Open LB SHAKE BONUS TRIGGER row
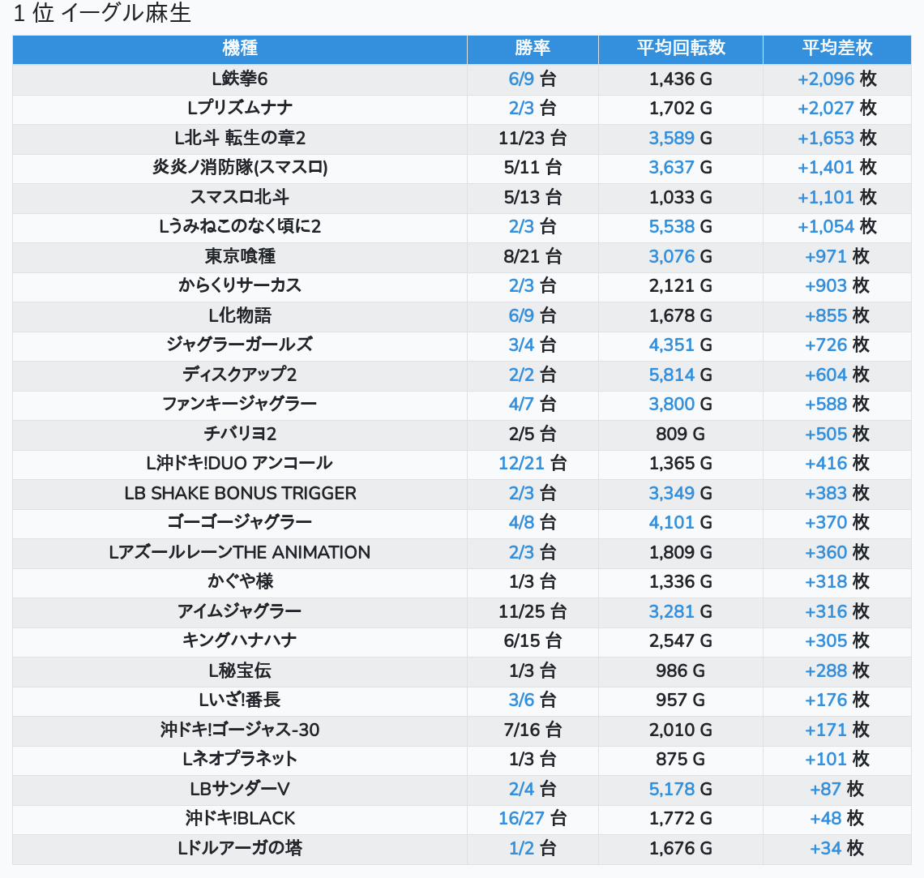The height and width of the screenshot is (878, 924). tap(240, 493)
